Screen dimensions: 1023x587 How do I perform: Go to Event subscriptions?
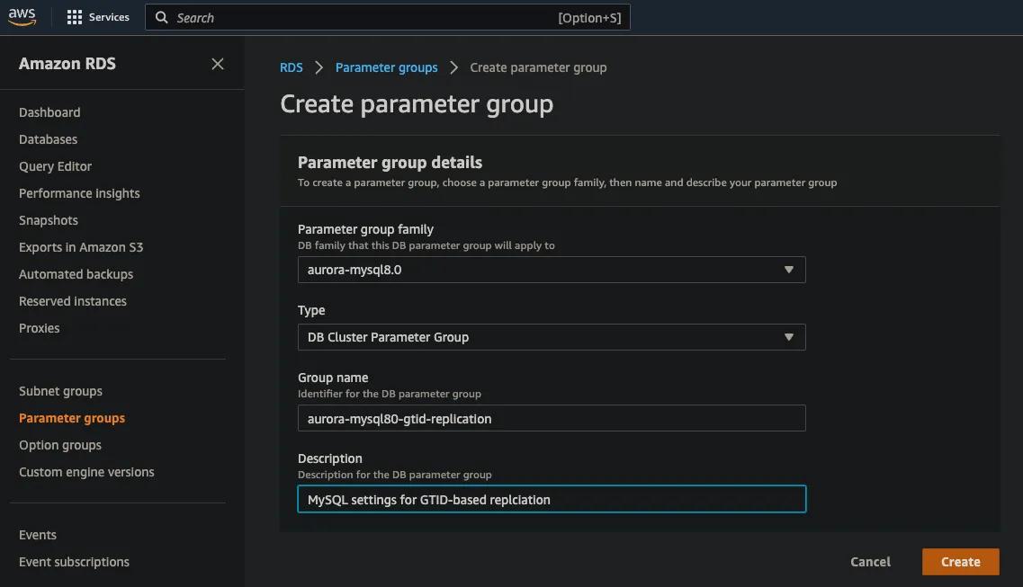(x=74, y=561)
